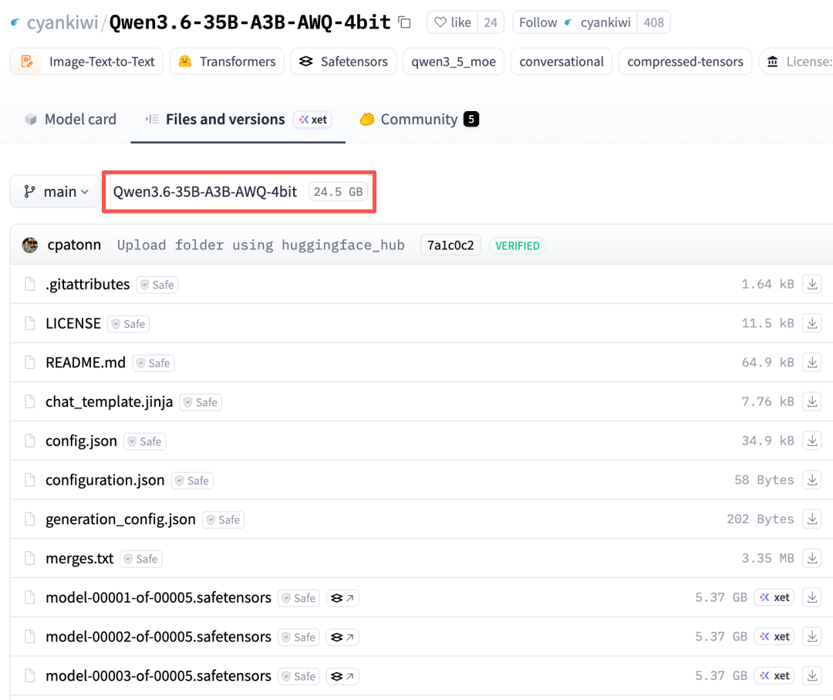This screenshot has width=833, height=700.
Task: Inspect safetensors metadata for model-00003-of-00005
Action: click(342, 677)
